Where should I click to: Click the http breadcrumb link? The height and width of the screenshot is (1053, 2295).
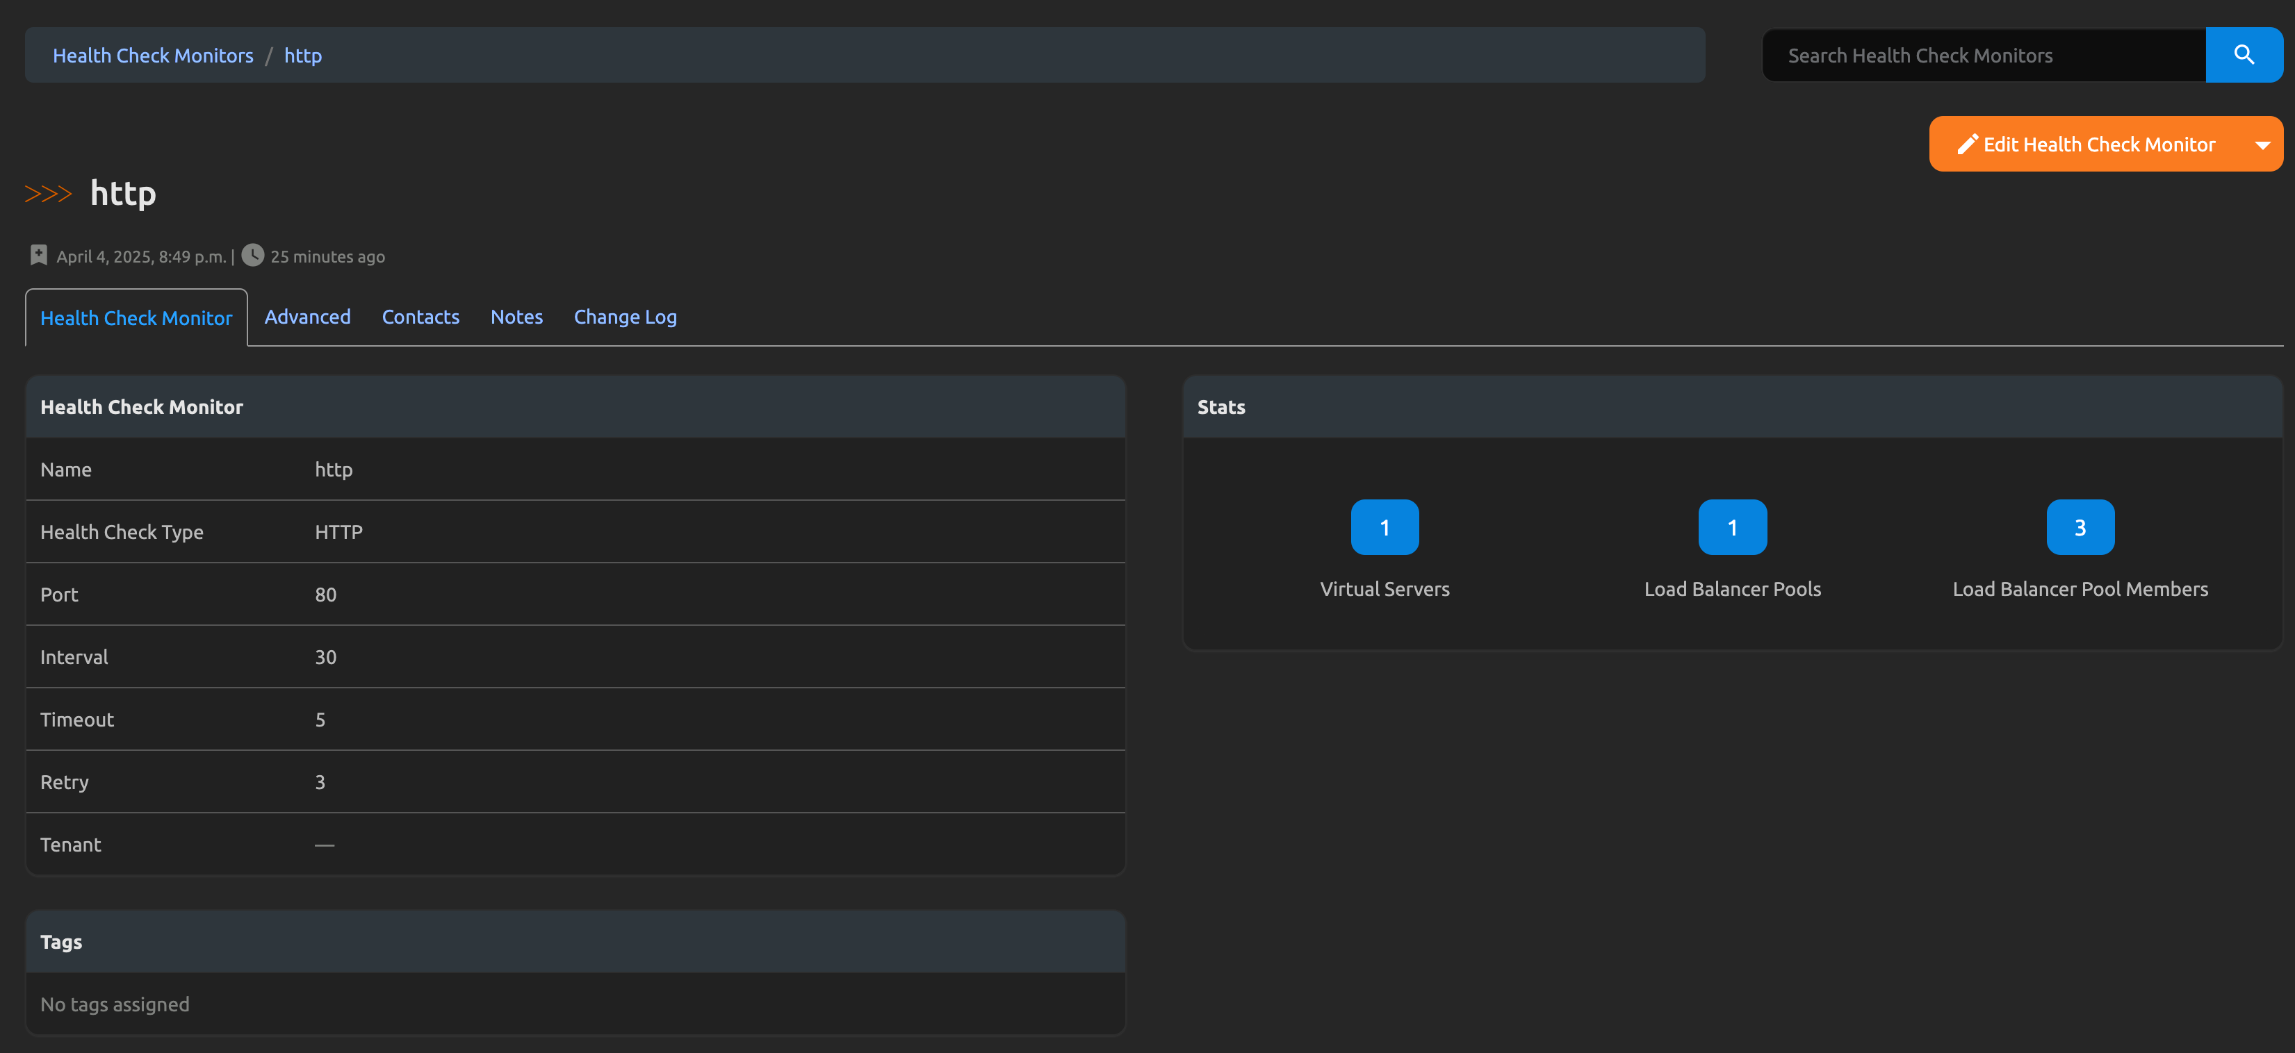click(303, 55)
